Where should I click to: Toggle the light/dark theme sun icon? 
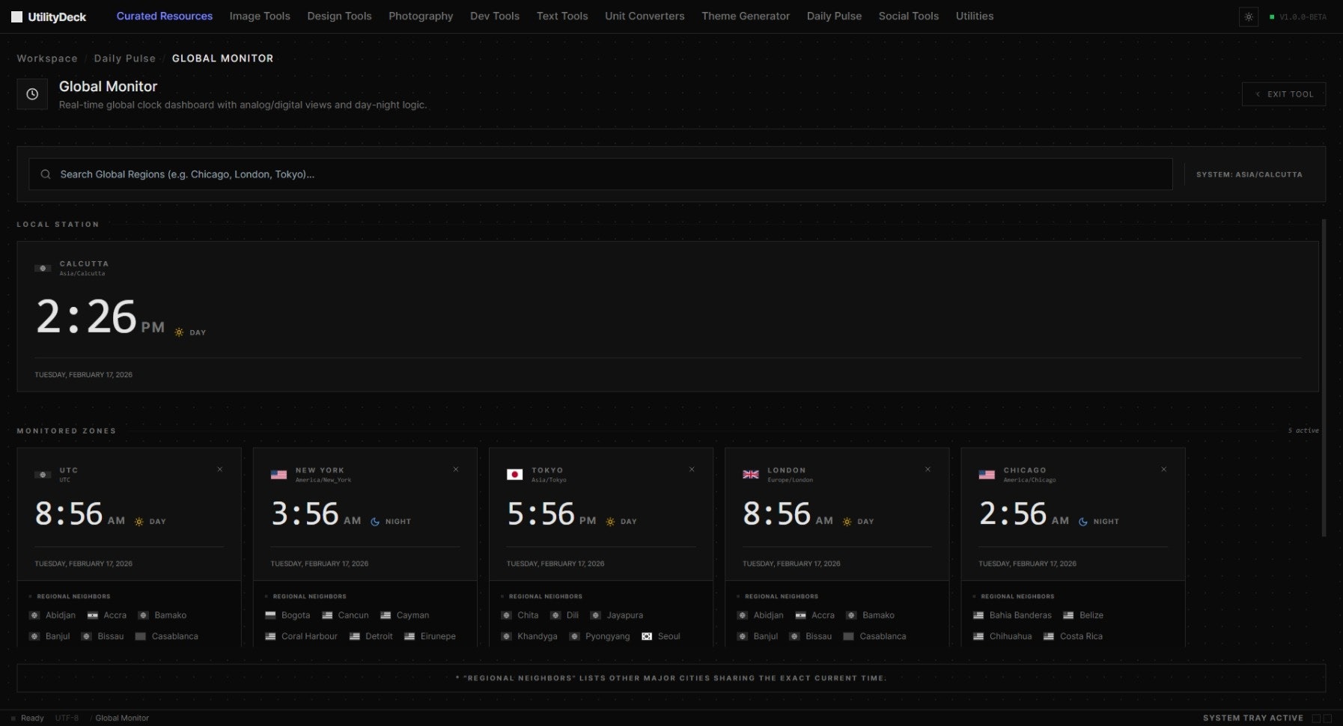(1249, 16)
